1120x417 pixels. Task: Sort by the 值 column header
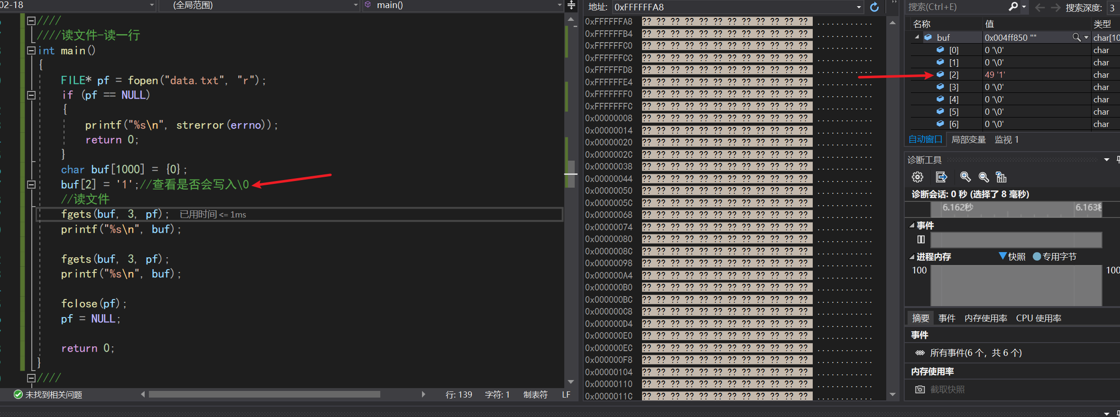(x=990, y=24)
